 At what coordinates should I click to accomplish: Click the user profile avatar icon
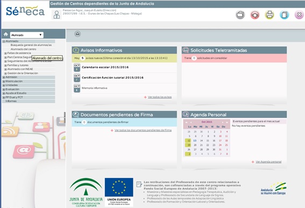pyautogui.click(x=56, y=14)
